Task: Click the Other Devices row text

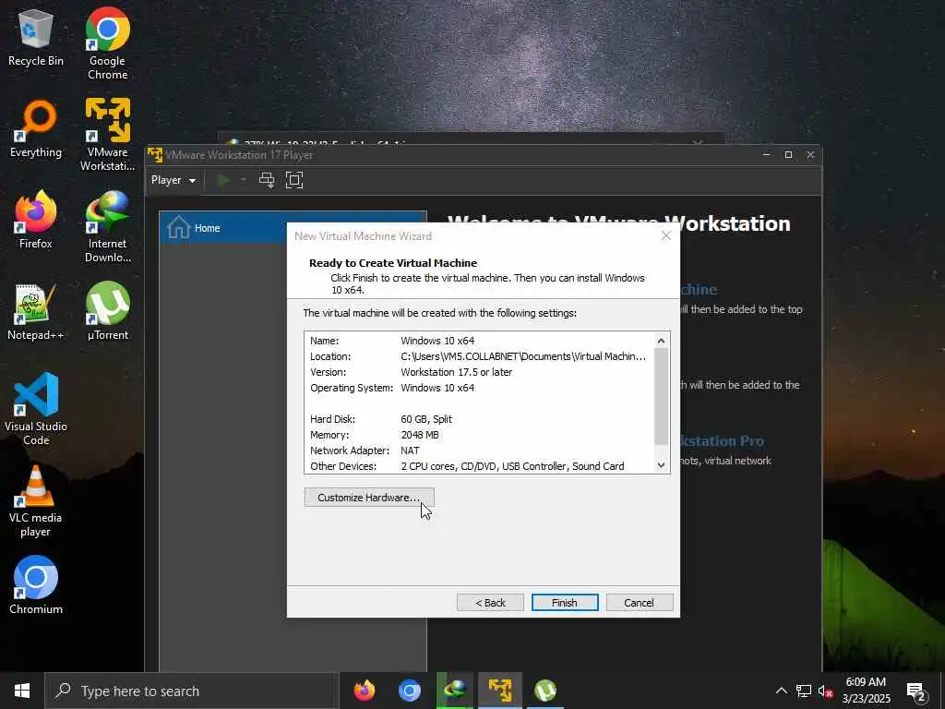Action: [x=467, y=466]
